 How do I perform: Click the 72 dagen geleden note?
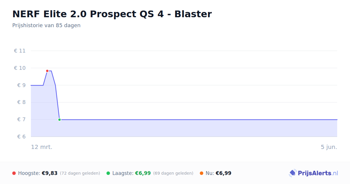point(80,173)
